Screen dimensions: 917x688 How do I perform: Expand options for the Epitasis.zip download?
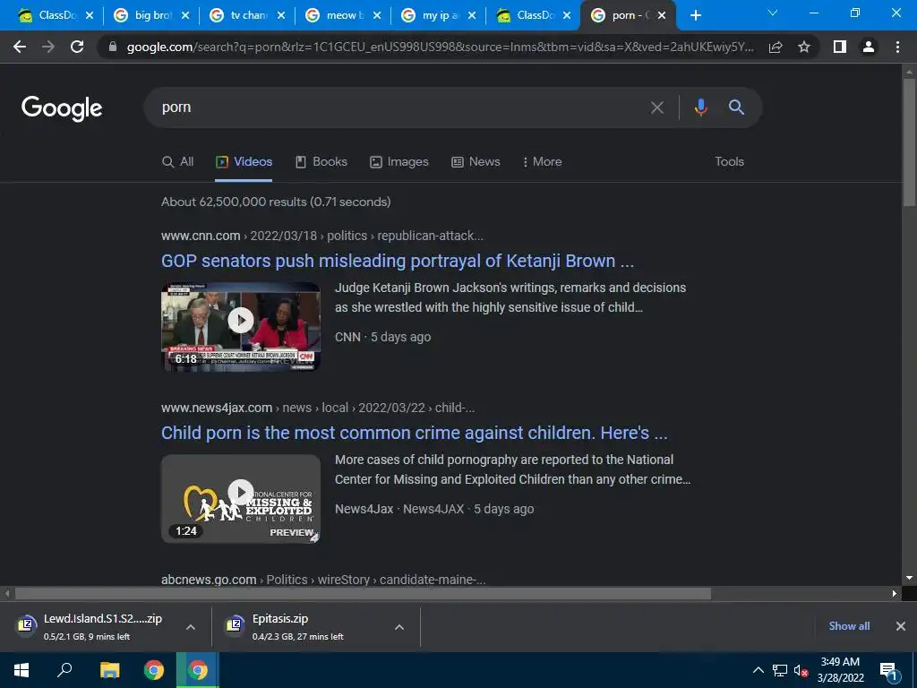click(399, 627)
